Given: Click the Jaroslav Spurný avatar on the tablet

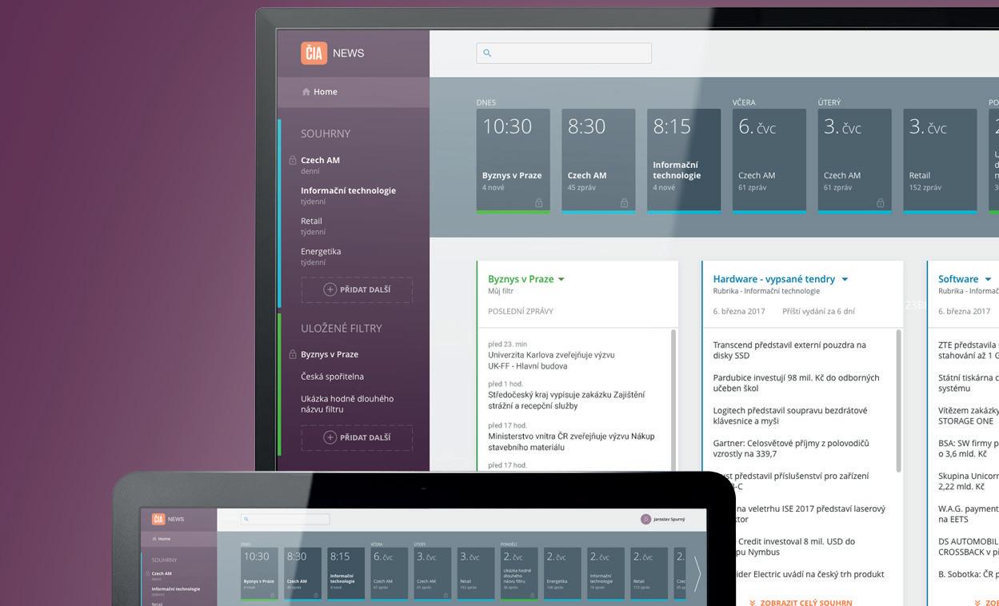Looking at the screenshot, I should [x=645, y=519].
